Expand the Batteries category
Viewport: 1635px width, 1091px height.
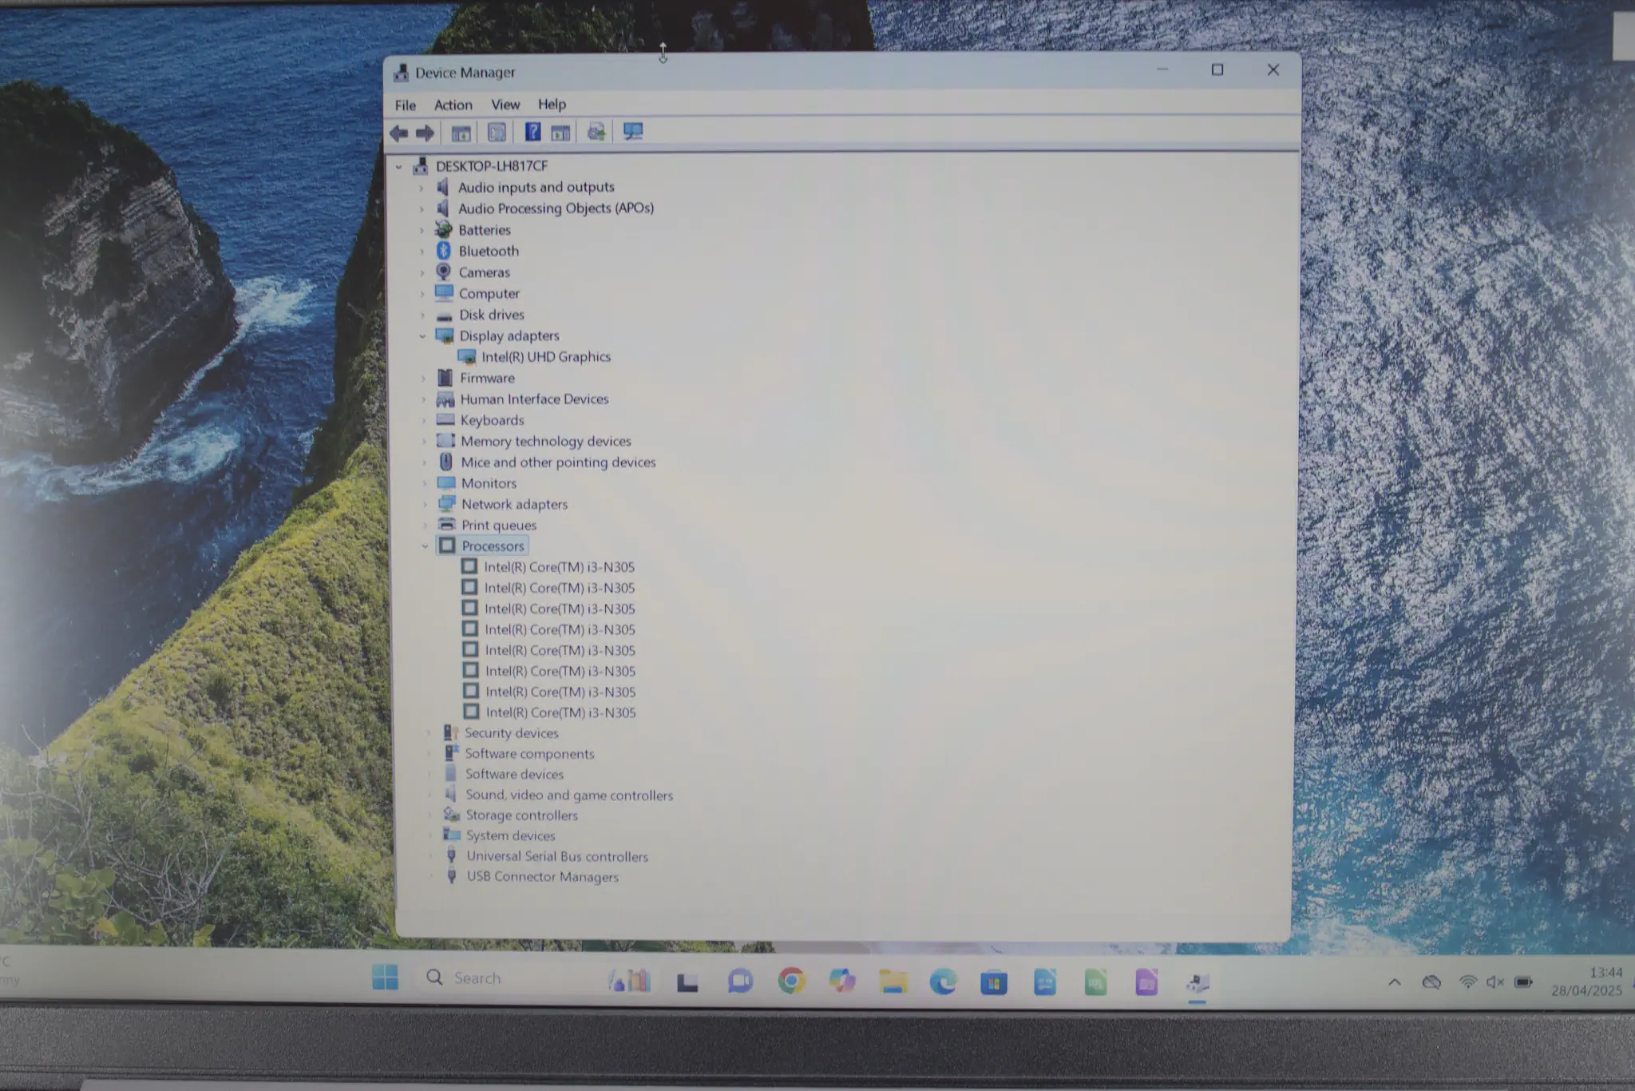[422, 230]
